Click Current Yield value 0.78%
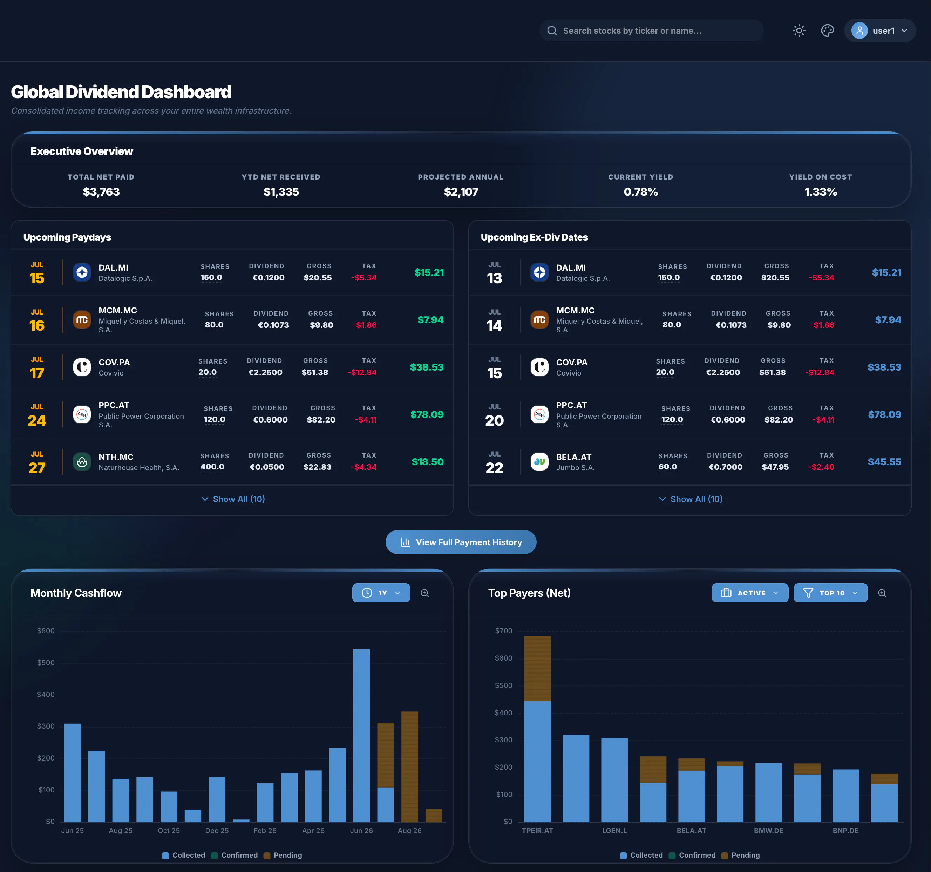 point(641,191)
